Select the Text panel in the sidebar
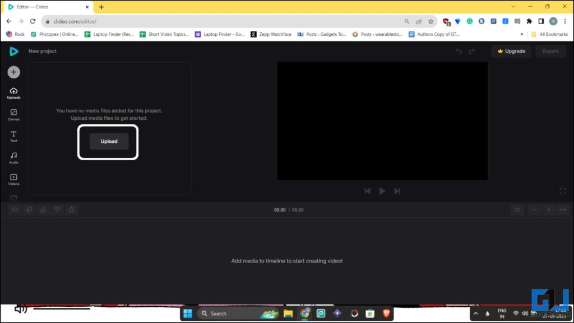This screenshot has width=574, height=323. [13, 136]
